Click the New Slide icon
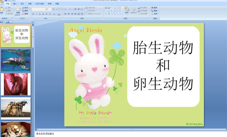Image resolution: width=227 pixels, height=137 pixels. coord(18,9)
